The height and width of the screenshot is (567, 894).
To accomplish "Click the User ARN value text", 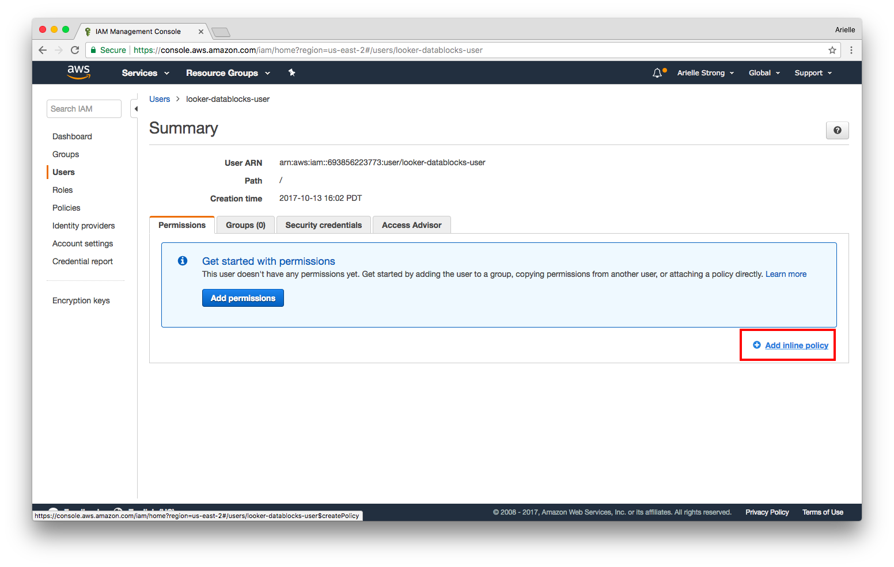I will (x=382, y=162).
